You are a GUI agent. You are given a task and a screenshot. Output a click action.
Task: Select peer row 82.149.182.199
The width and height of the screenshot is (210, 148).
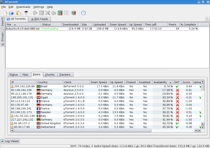pyautogui.click(x=106, y=90)
